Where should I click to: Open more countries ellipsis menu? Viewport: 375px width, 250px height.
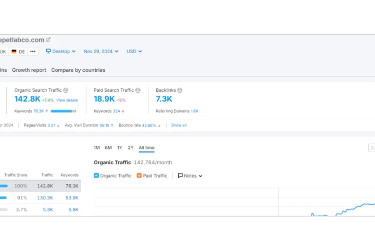point(33,52)
